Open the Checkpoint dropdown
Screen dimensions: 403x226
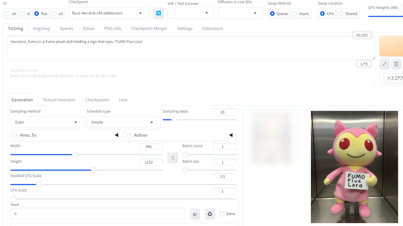tap(109, 13)
